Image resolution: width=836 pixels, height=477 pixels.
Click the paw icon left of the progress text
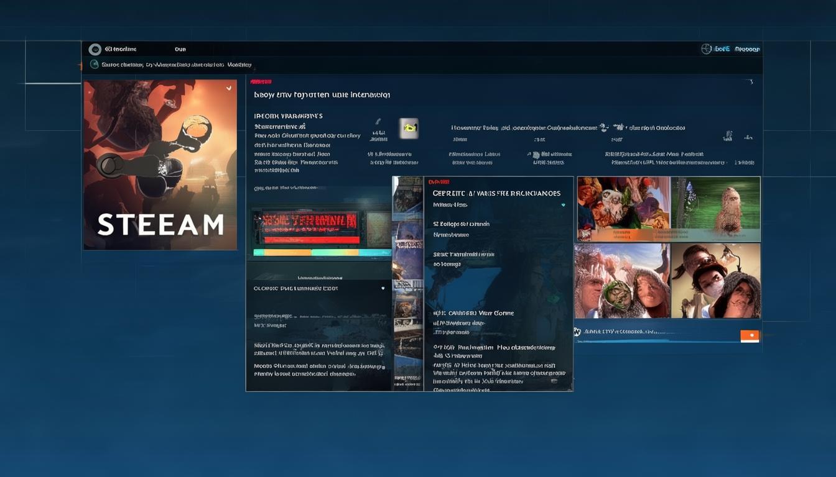(577, 332)
